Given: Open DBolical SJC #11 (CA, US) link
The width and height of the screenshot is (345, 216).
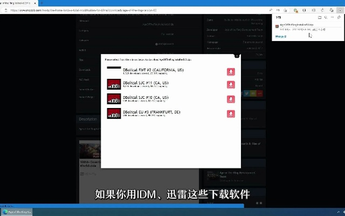Looking at the screenshot, I should coord(146,83).
